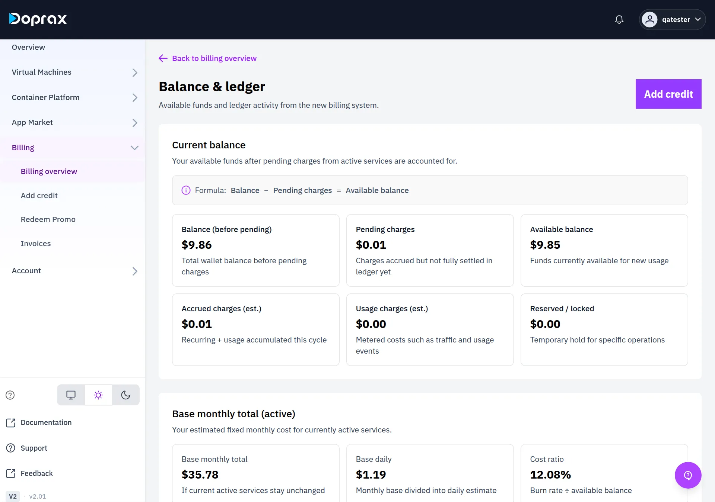Click the help circle icon above Documentation
Screen dimensions: 715x502
pyautogui.click(x=10, y=395)
